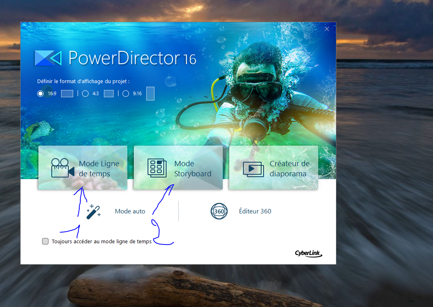The image size is (433, 307).
Task: Close the PowerDirector launcher window
Action: 327,29
